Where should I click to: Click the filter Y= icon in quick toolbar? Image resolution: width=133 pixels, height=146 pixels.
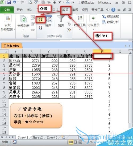tap(49, 2)
